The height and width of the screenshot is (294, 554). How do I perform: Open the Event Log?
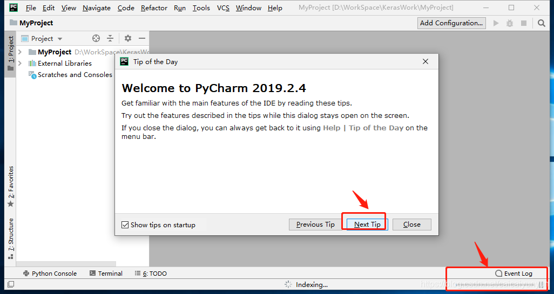514,273
